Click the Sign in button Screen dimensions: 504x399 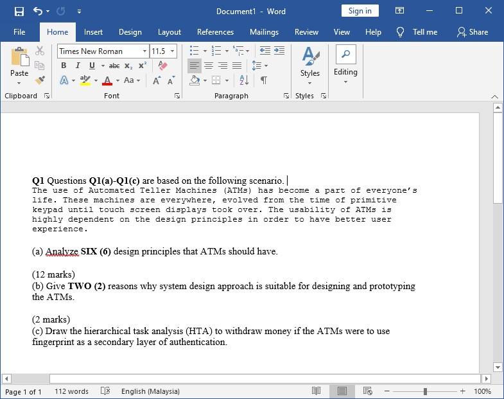coord(360,11)
